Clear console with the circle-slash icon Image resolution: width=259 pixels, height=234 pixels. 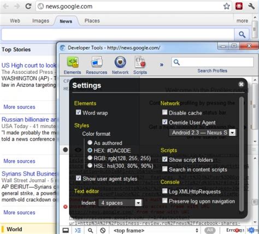click(103, 230)
